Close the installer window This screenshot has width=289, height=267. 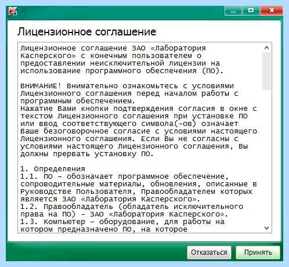(x=272, y=10)
